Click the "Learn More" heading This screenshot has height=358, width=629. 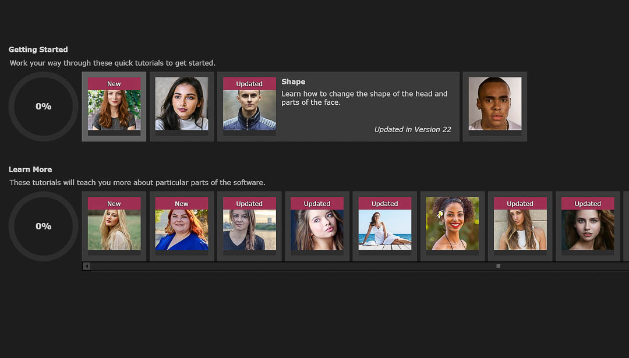point(30,169)
